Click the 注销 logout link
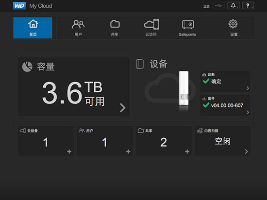Image resolution: width=267 pixels, height=200 pixels. [x=206, y=6]
